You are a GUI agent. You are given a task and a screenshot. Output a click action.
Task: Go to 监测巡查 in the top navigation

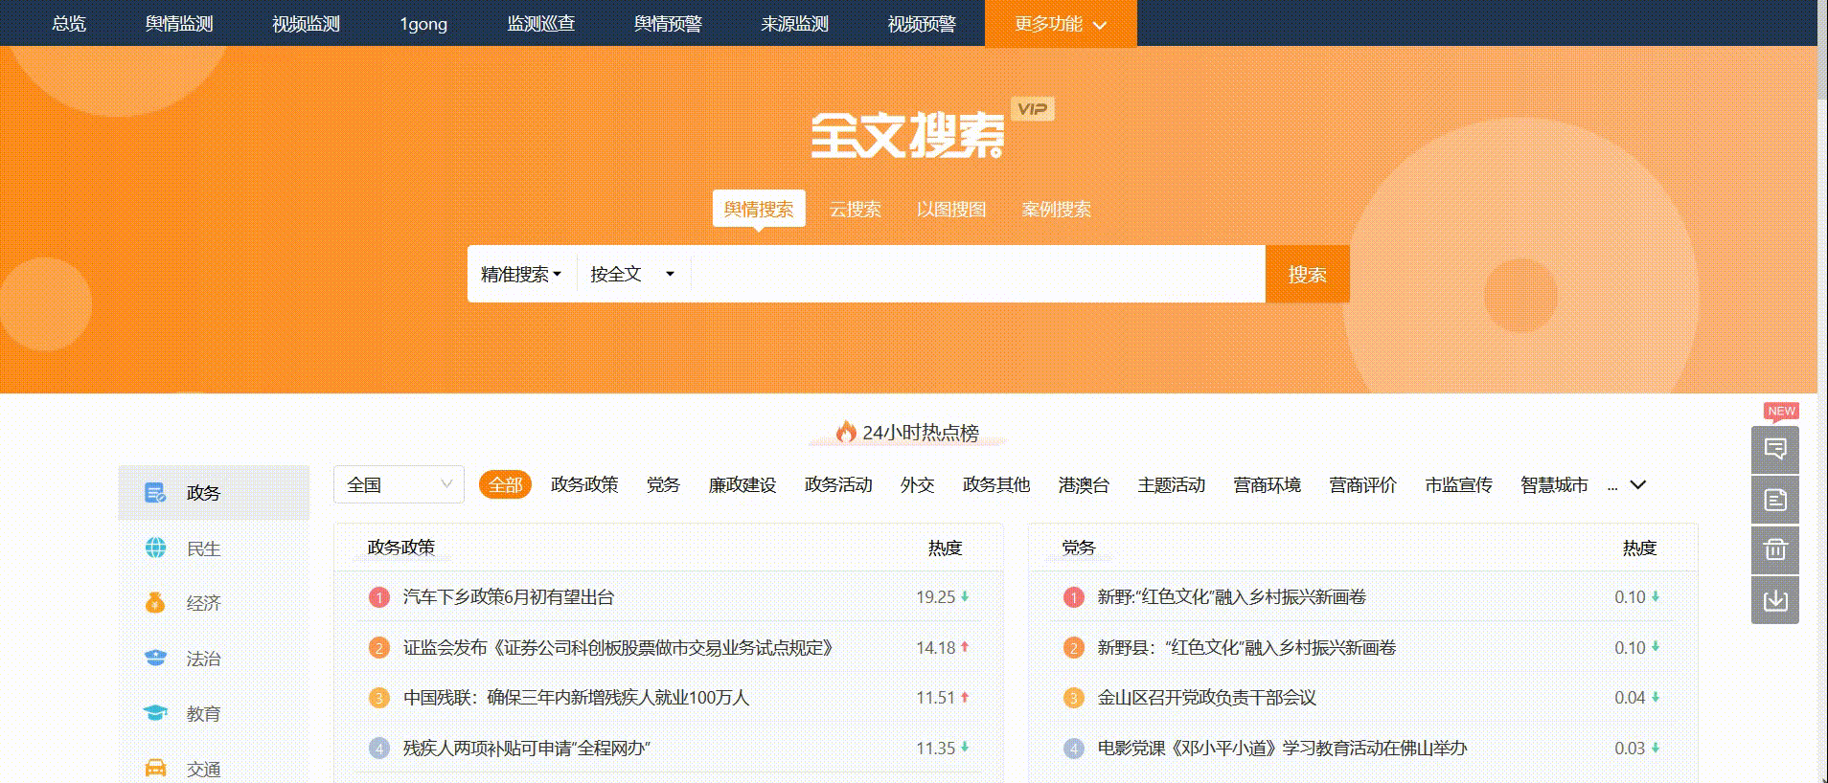click(x=541, y=24)
